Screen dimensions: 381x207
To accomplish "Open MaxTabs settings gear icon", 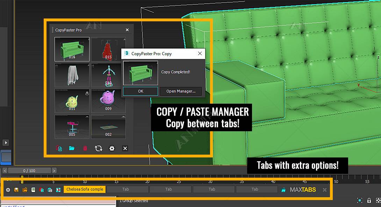I will pos(8,190).
